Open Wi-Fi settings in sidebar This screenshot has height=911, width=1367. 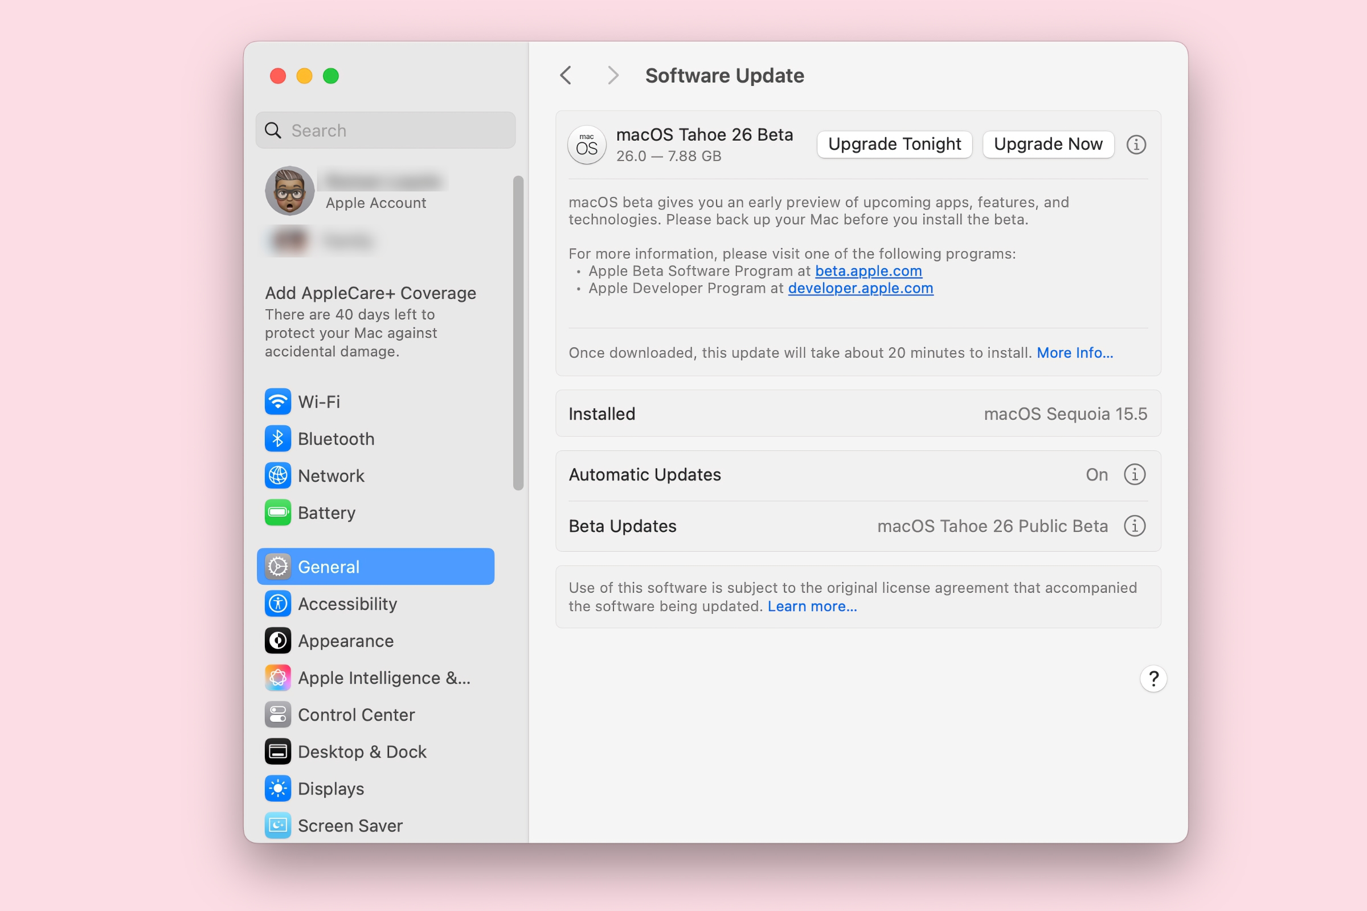click(x=278, y=401)
